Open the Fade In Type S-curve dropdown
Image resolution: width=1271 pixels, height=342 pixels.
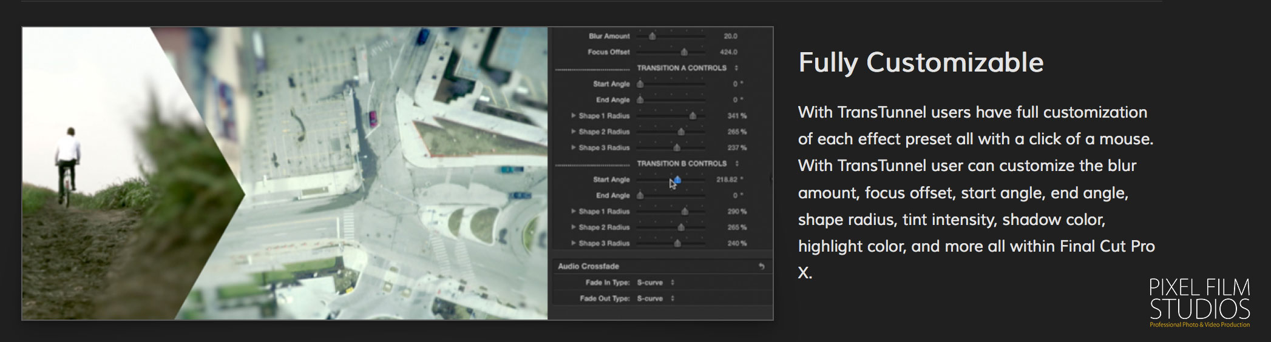pyautogui.click(x=656, y=283)
